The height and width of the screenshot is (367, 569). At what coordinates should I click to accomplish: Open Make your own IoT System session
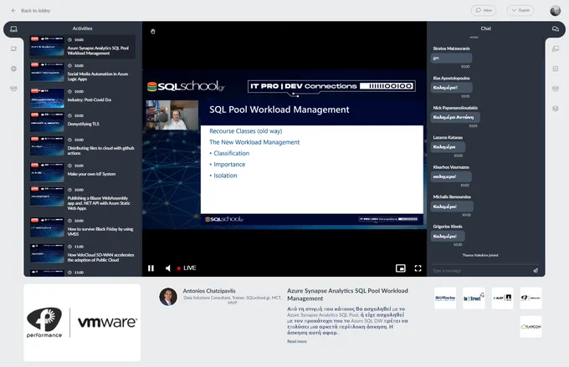coord(83,171)
